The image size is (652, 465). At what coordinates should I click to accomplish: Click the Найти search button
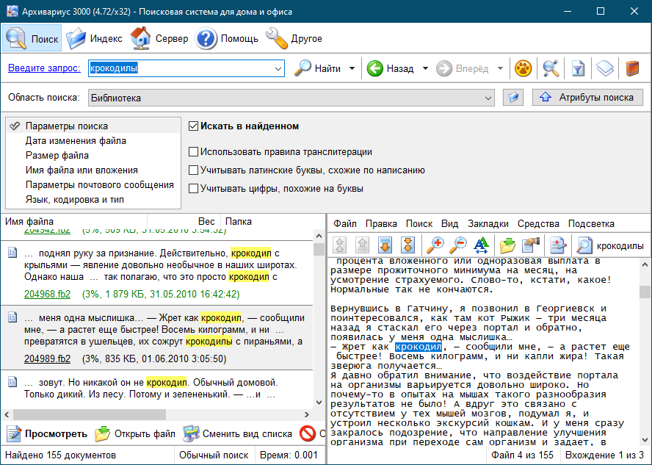click(318, 68)
